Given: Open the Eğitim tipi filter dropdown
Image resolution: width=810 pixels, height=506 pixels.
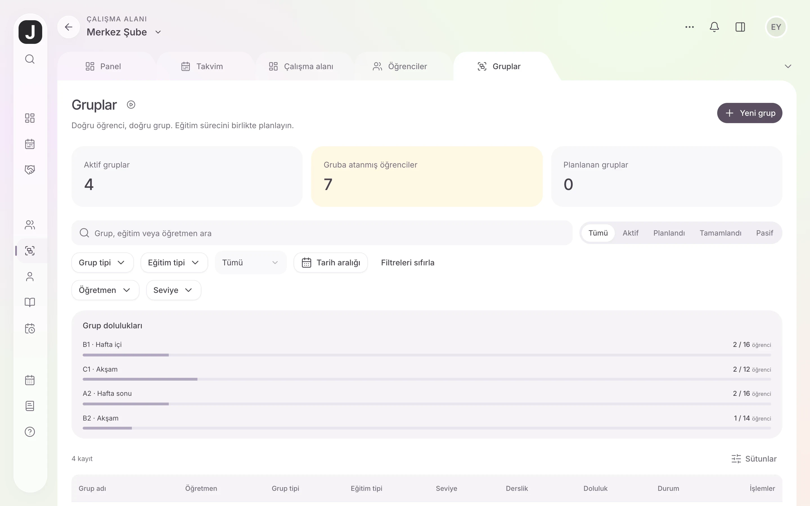Looking at the screenshot, I should 174,263.
